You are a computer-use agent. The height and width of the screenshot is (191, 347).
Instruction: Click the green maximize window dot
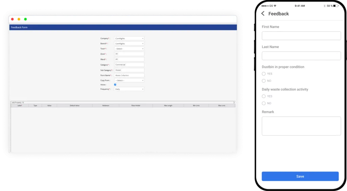[x=25, y=19]
